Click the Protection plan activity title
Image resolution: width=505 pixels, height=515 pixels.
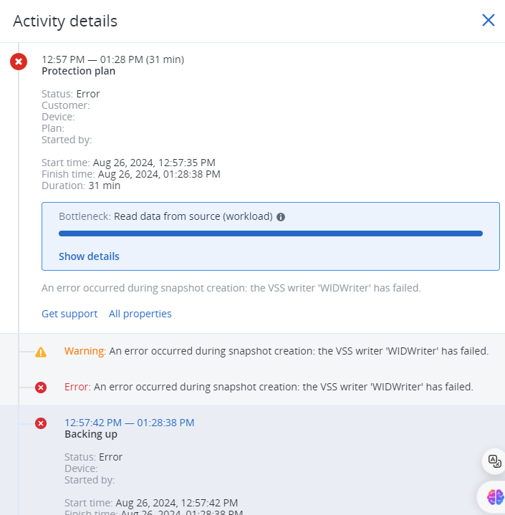pyautogui.click(x=78, y=71)
